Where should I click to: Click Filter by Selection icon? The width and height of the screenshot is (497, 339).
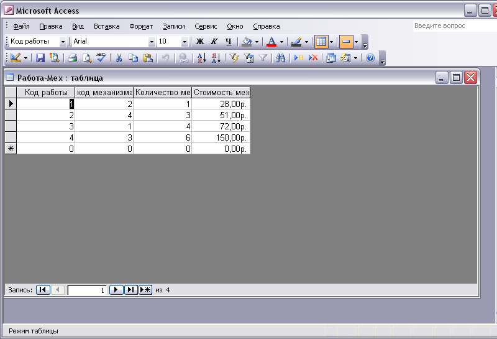click(x=234, y=58)
